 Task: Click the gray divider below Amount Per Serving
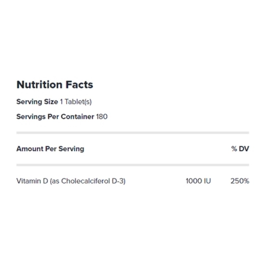click(132, 165)
